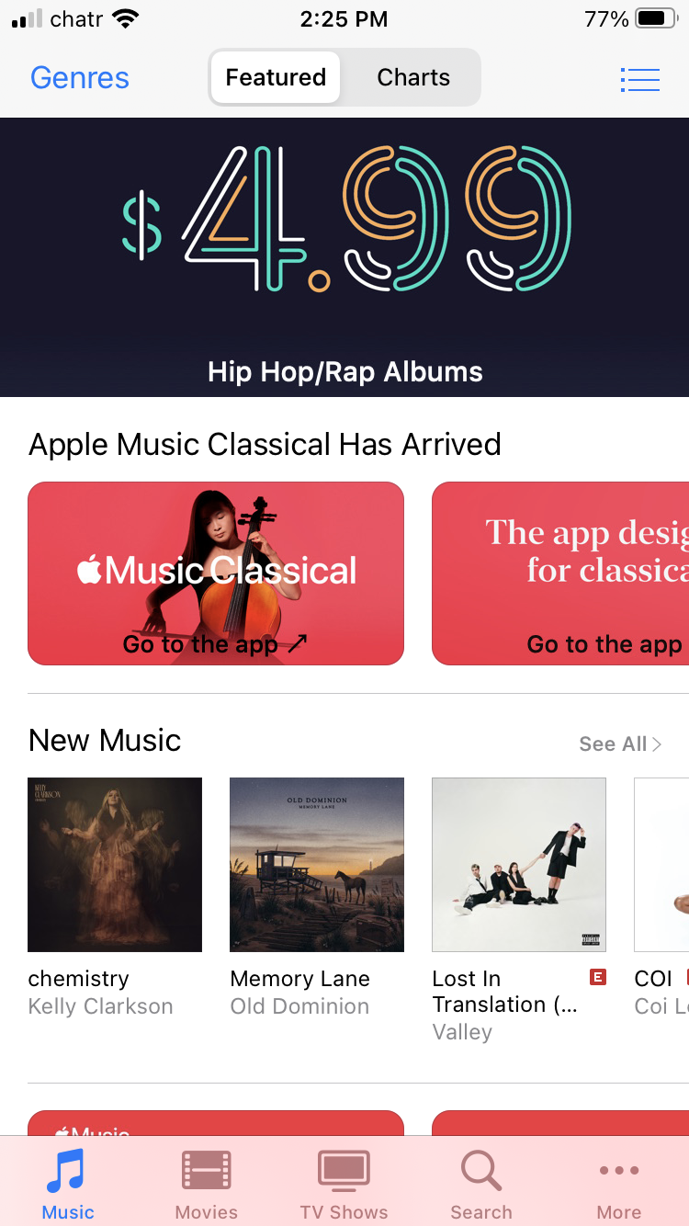Screen dimensions: 689x1226
Task: Switch to the Featured segment
Action: coord(276,77)
